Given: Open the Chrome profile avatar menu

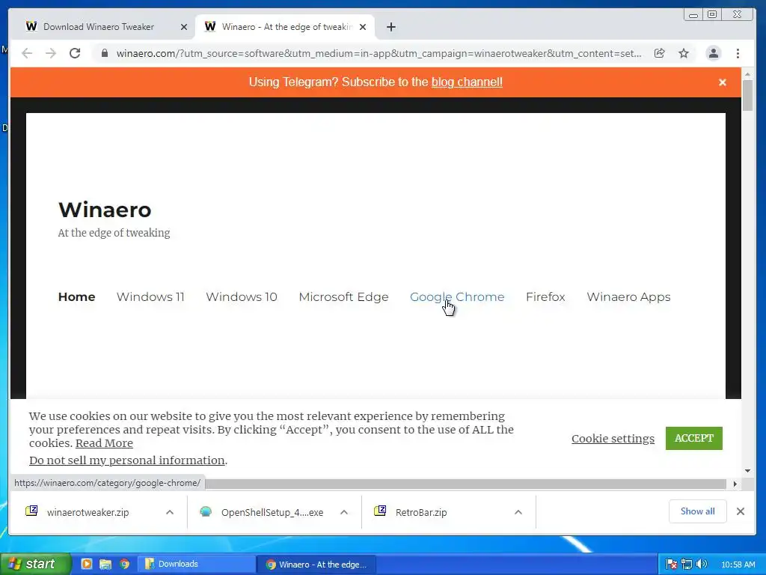Looking at the screenshot, I should click(x=713, y=53).
